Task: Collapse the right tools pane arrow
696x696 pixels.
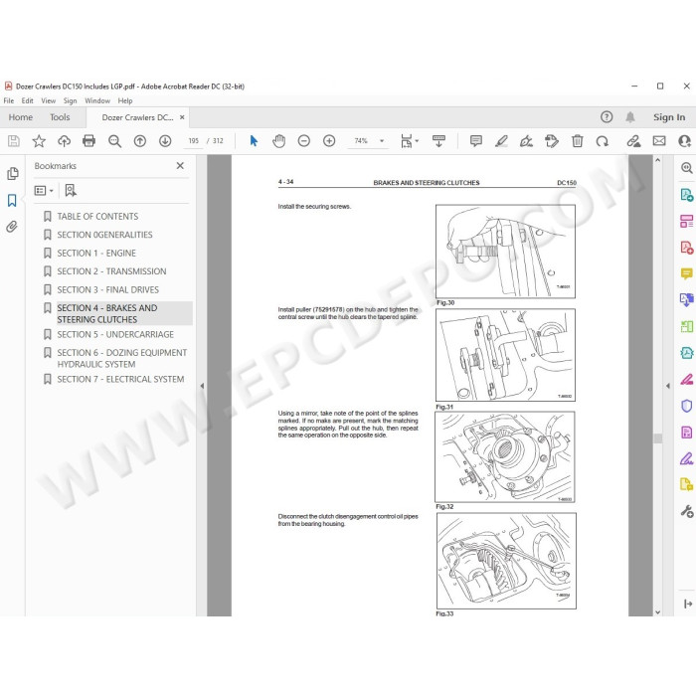Action: point(668,386)
